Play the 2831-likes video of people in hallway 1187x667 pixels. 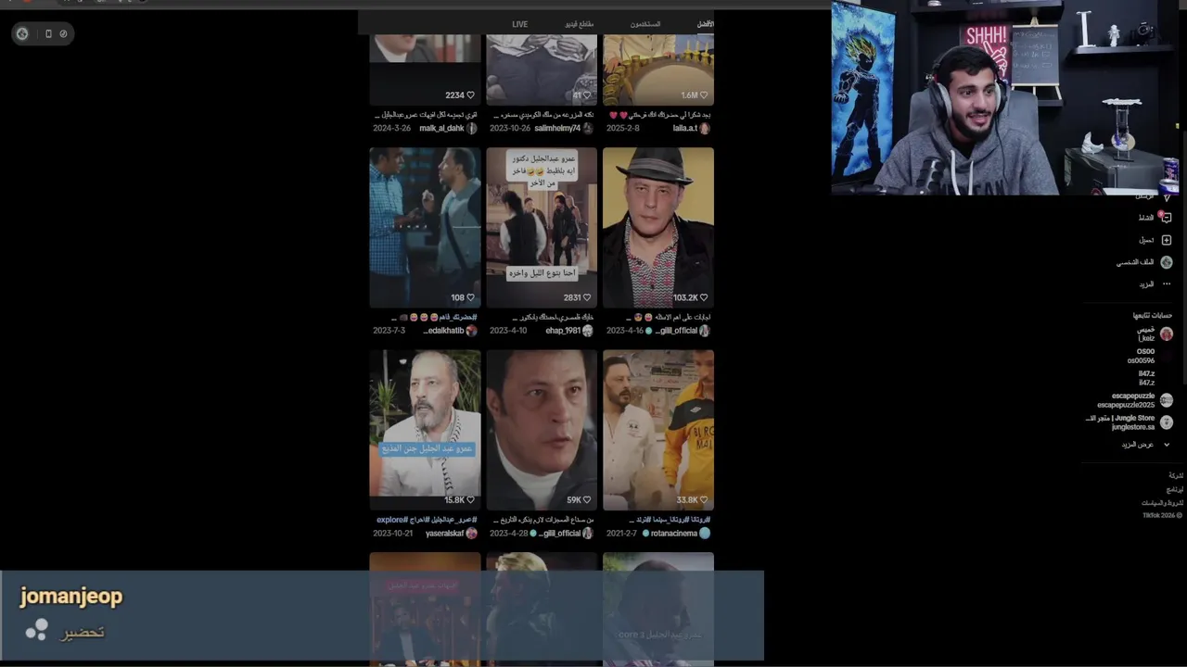tap(542, 227)
